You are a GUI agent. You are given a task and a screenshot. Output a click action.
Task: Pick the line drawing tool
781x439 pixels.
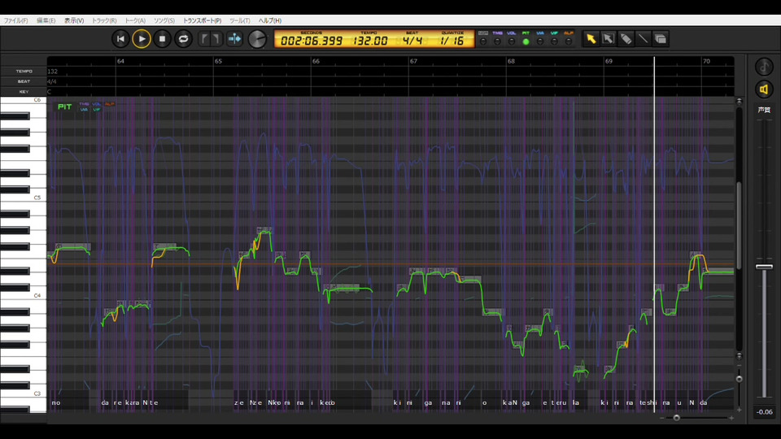[x=643, y=38]
